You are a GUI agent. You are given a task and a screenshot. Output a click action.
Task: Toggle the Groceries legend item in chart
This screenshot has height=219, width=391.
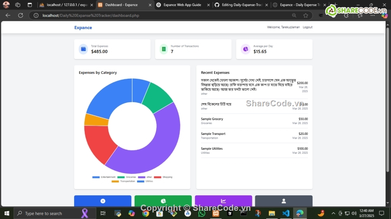[x=127, y=177]
